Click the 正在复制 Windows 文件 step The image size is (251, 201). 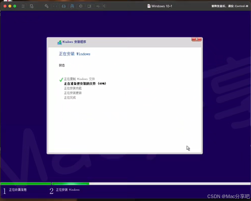click(x=79, y=79)
